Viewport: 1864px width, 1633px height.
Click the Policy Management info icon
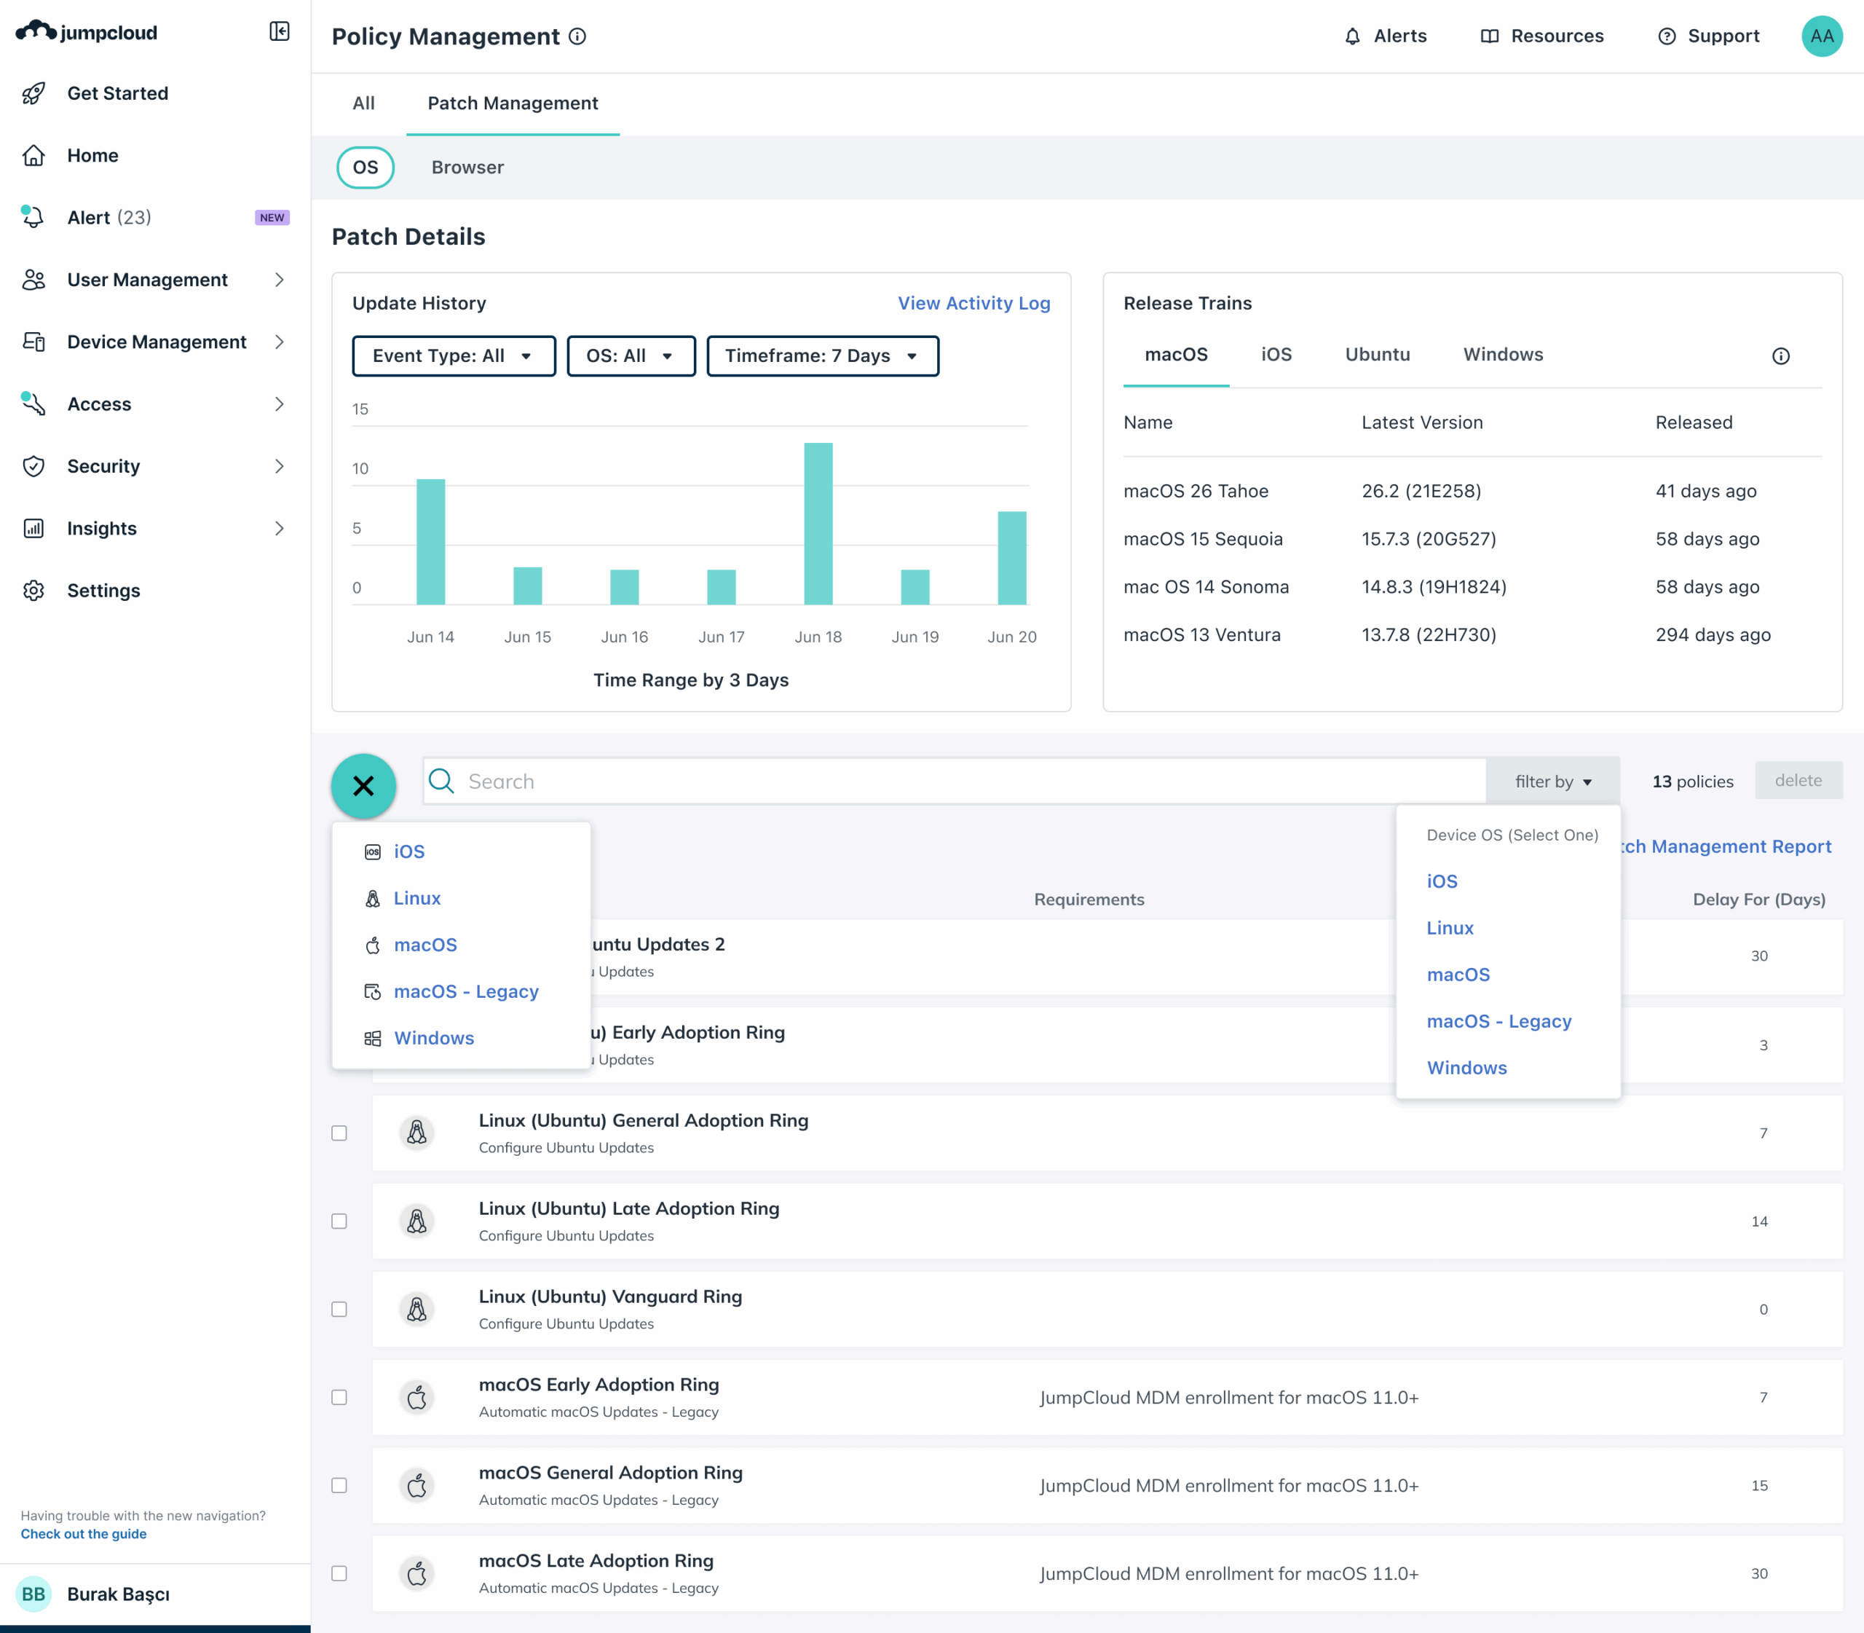click(577, 36)
